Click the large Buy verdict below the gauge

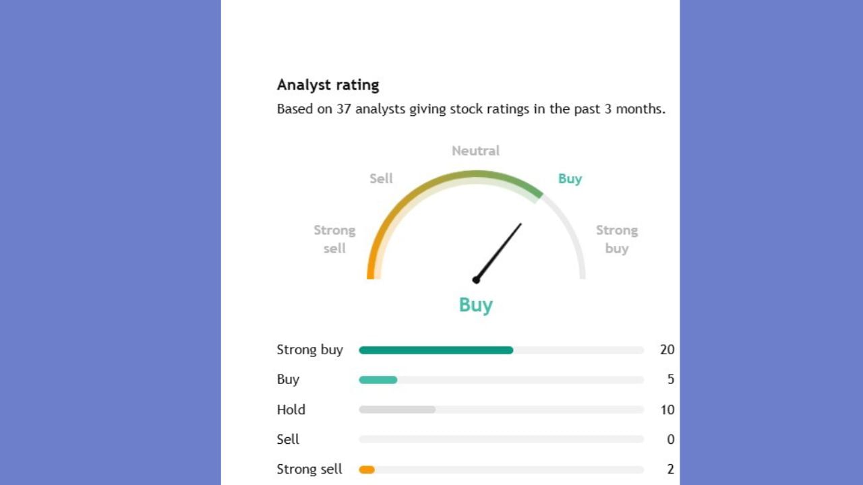coord(475,304)
